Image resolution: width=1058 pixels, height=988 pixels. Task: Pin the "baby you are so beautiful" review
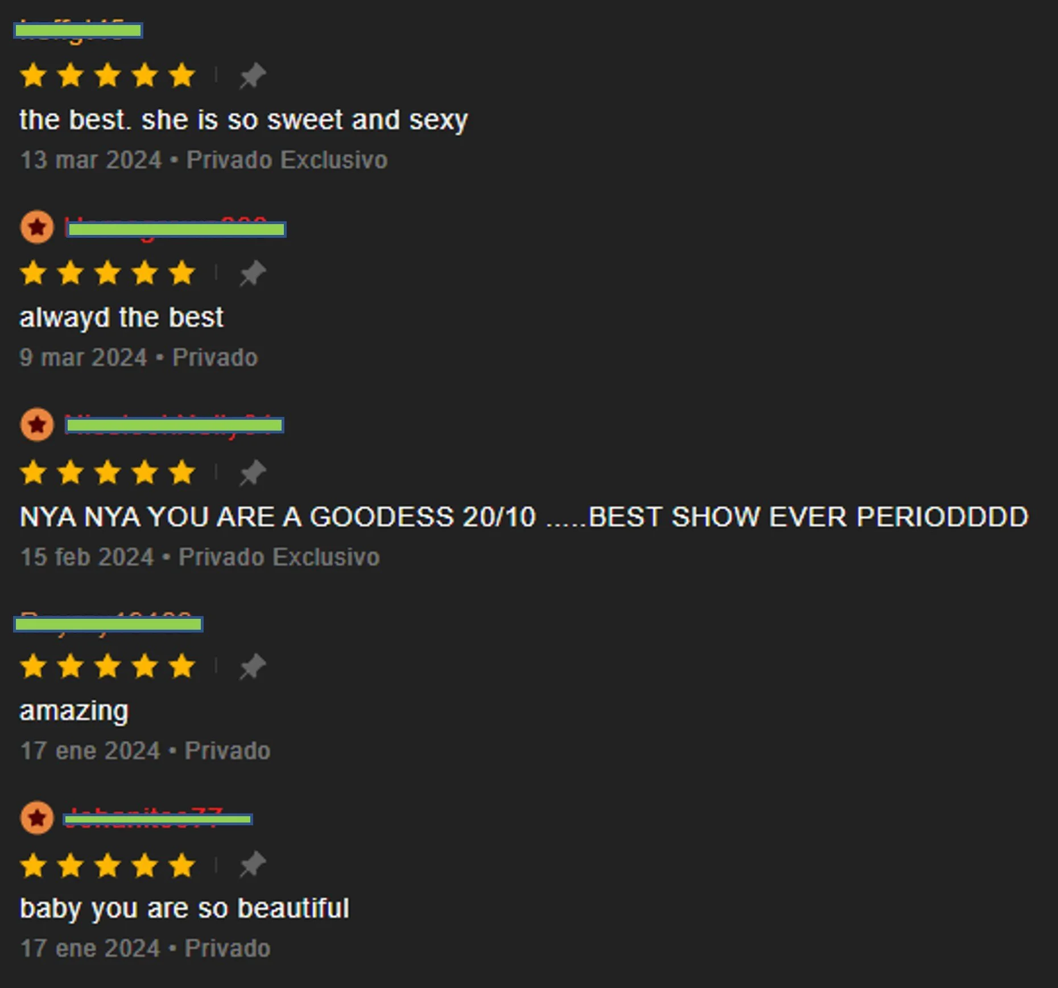[253, 865]
